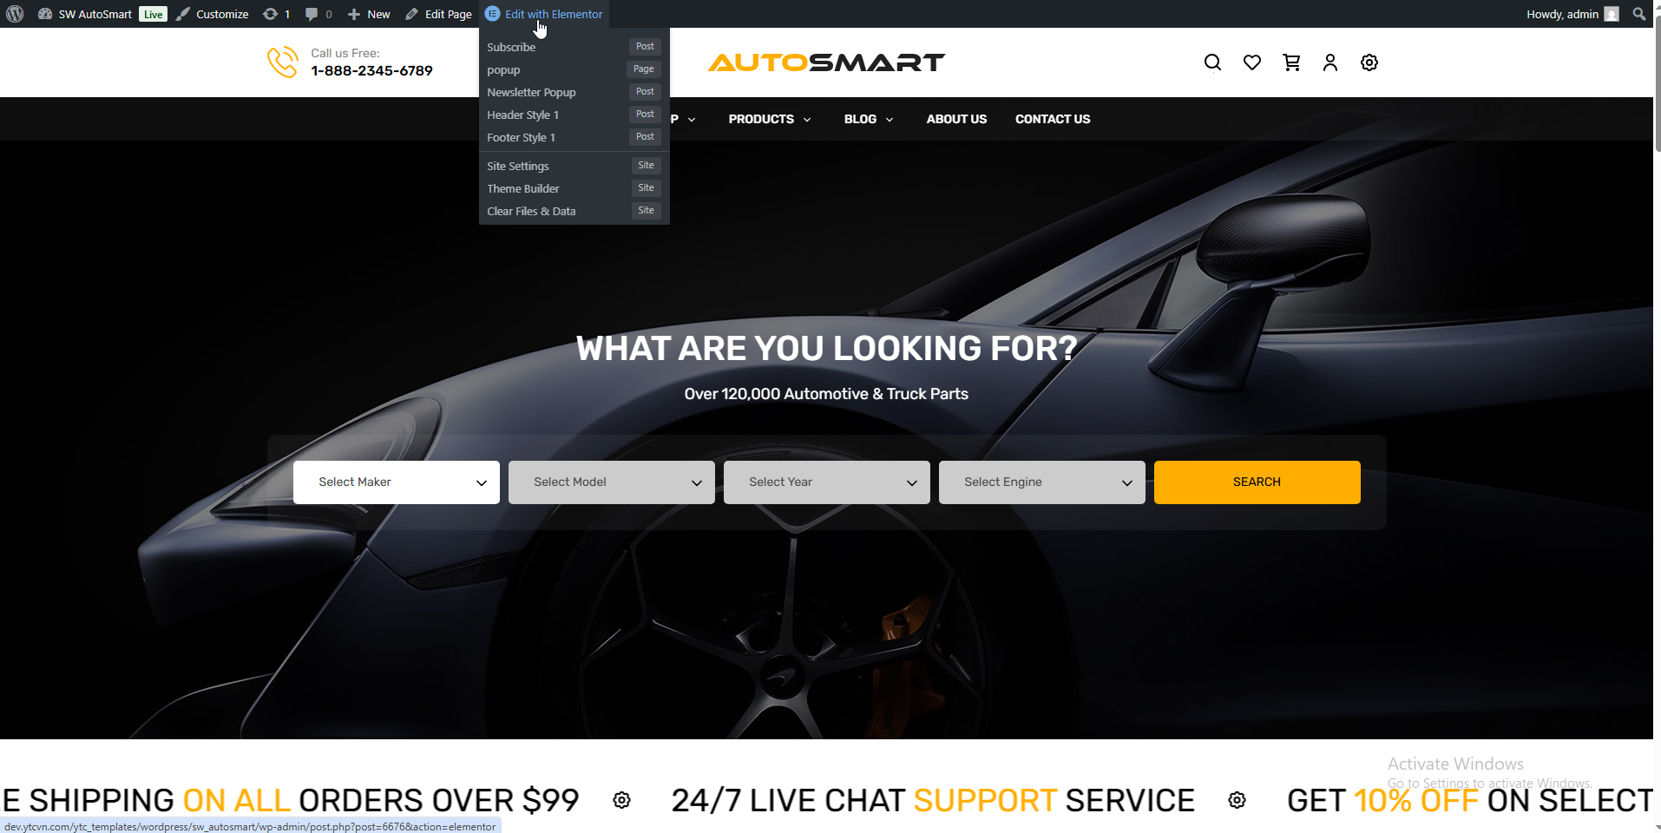
Task: Open the site search magnifier icon
Action: pos(1212,62)
